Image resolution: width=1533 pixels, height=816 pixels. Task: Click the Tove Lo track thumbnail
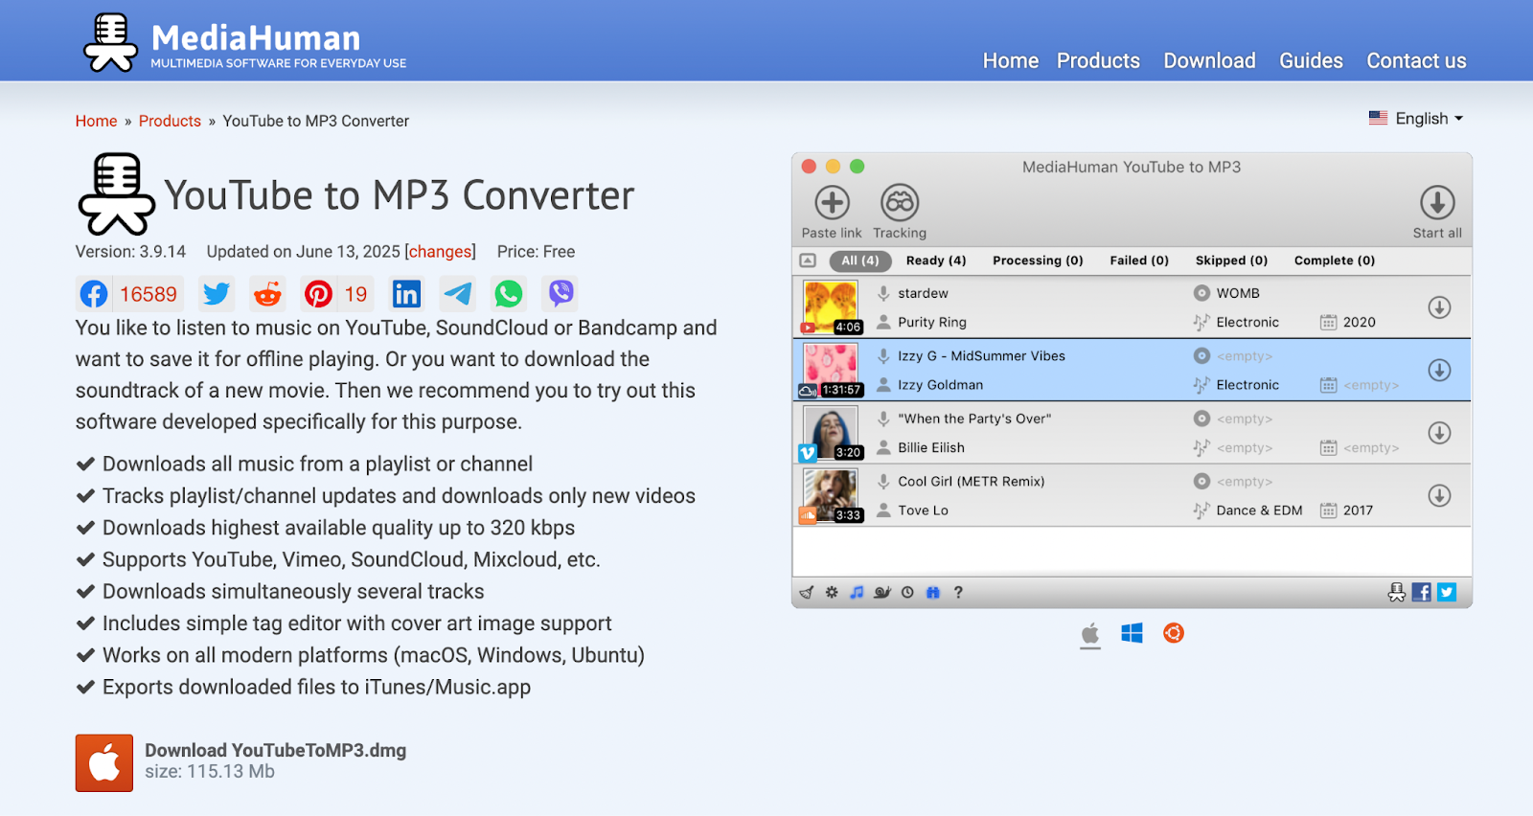tap(831, 495)
